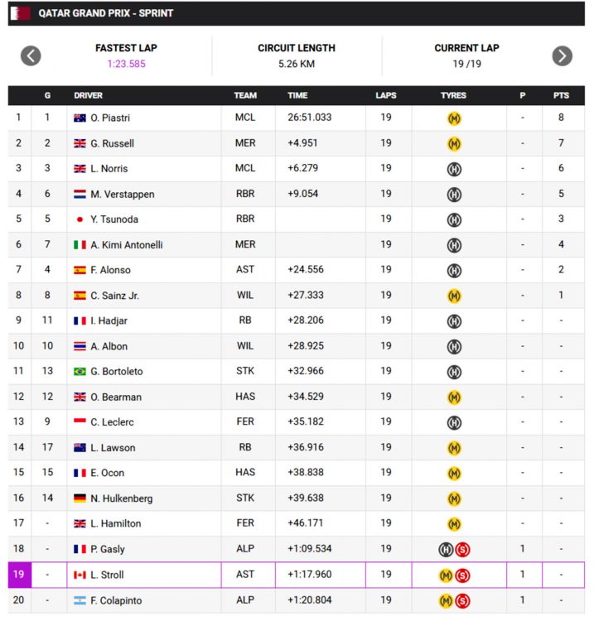Click the Canadian flag beside Stroll
This screenshot has height=621, width=594.
[x=80, y=575]
